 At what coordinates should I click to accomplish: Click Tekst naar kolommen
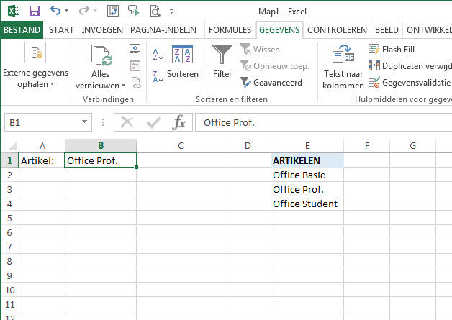[343, 67]
